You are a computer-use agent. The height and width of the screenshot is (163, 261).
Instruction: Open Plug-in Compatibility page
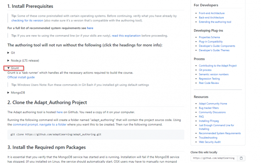click(x=211, y=42)
